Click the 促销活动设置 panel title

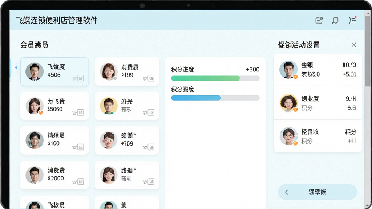click(299, 45)
